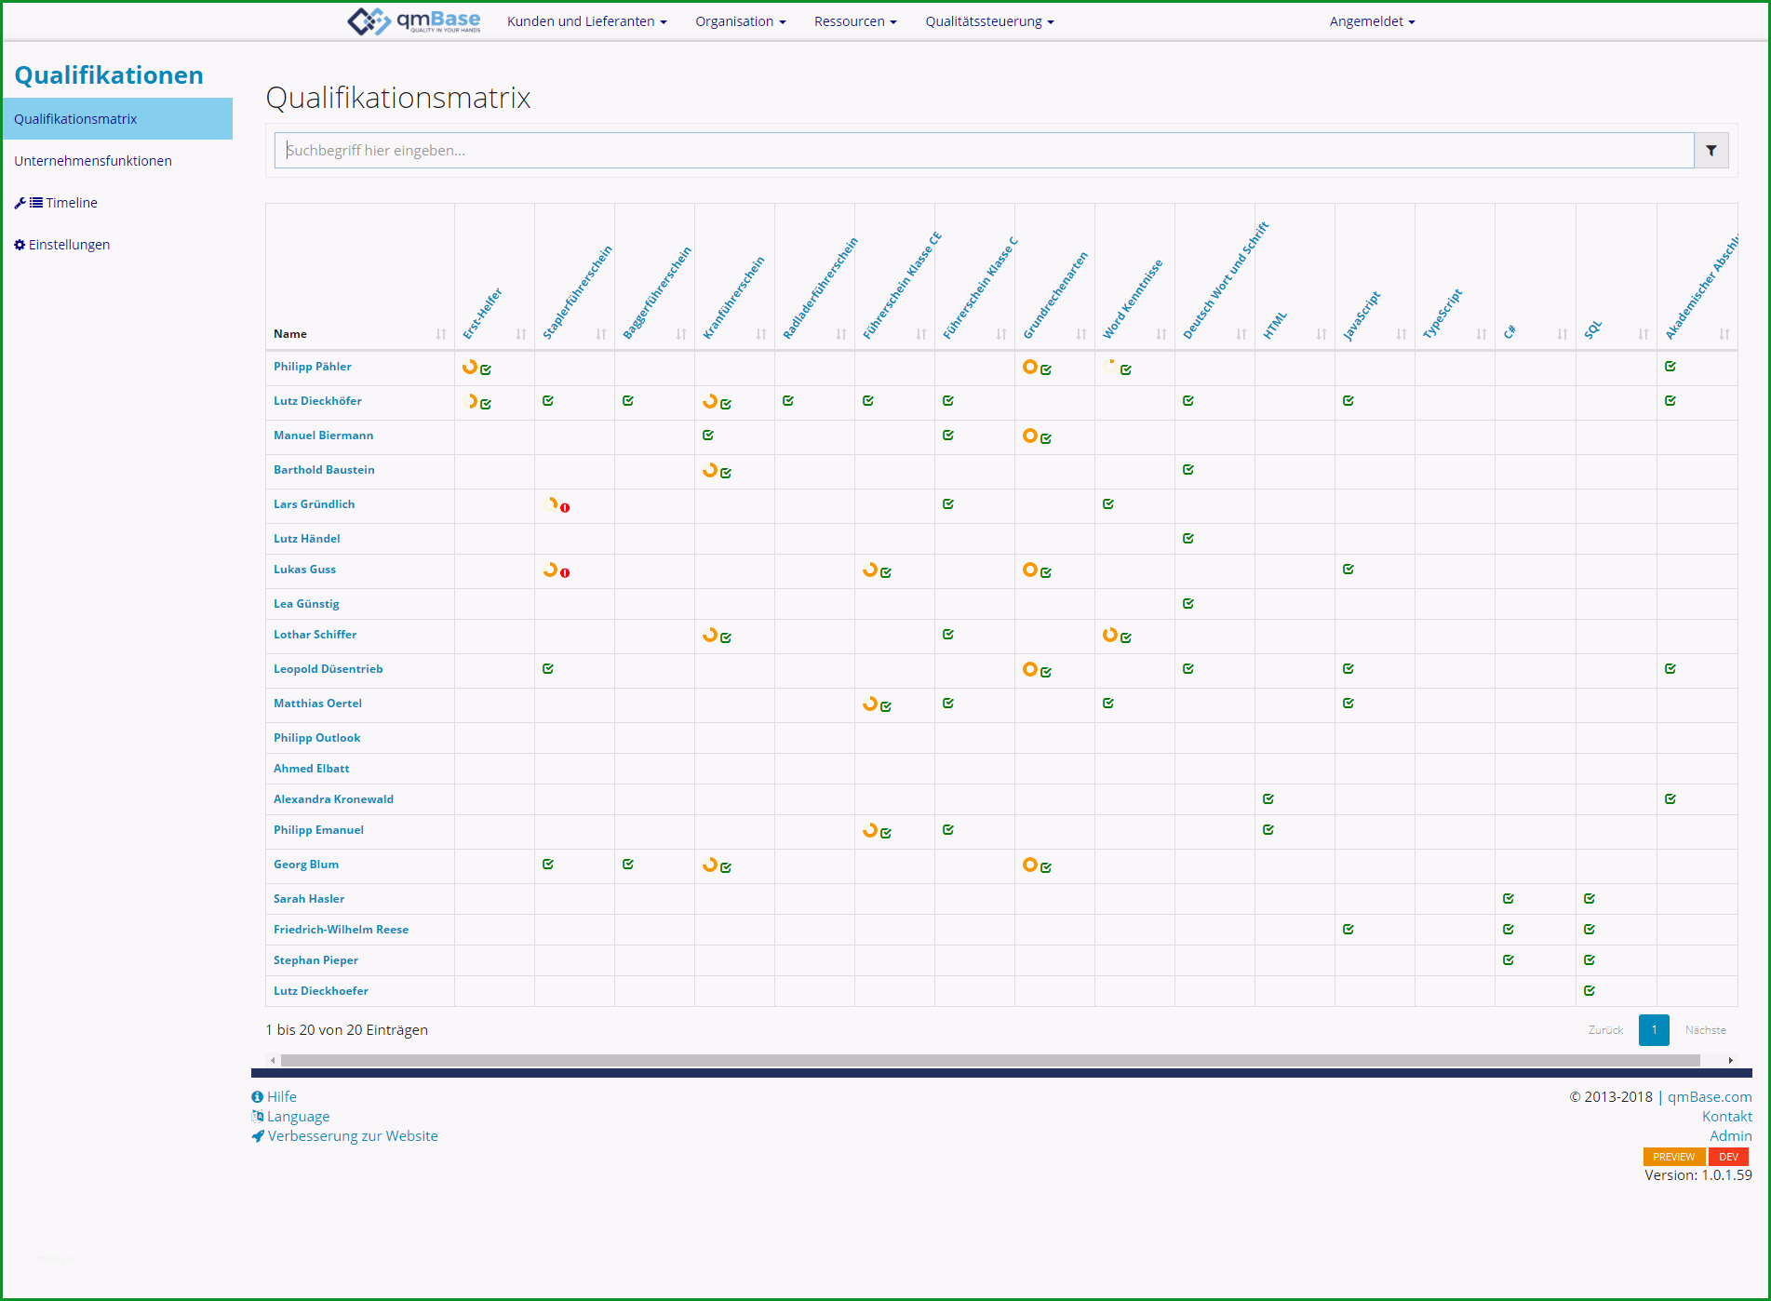Click the Qualifikationen sidebar heading
Image resolution: width=1771 pixels, height=1301 pixels.
tap(109, 75)
